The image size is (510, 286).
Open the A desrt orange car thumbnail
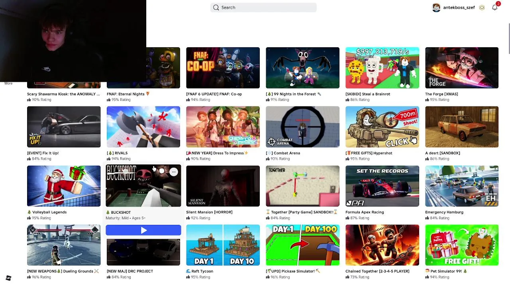tap(462, 127)
